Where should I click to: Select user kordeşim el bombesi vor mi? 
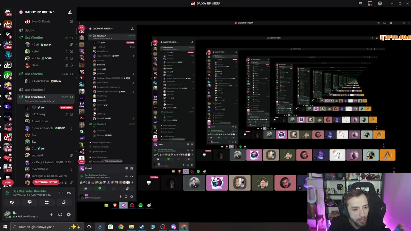click(49, 176)
